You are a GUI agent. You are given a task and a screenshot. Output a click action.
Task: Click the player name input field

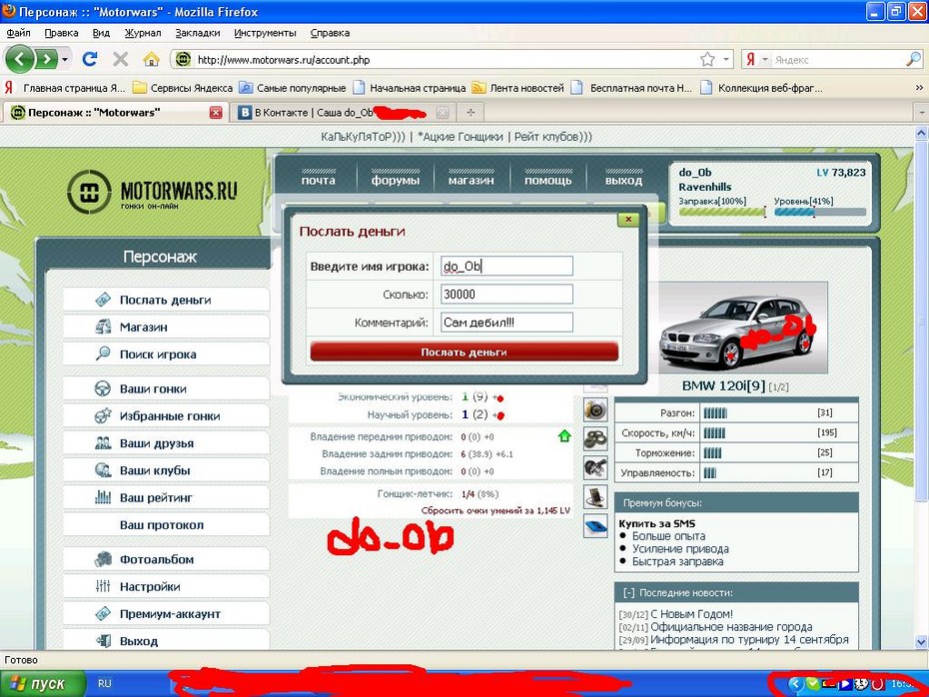(x=506, y=266)
